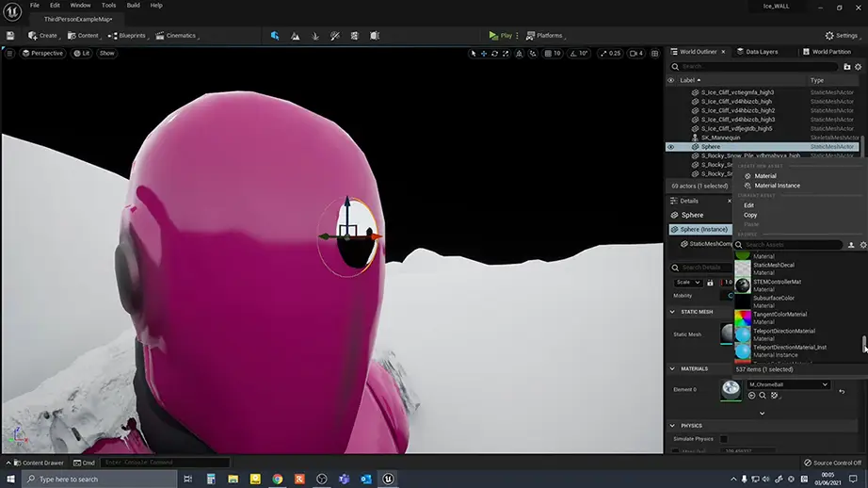Select the SubsurfaceColor material swatch
The height and width of the screenshot is (488, 868).
point(743,301)
